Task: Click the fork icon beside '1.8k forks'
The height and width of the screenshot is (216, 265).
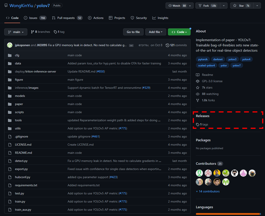Action: click(x=198, y=100)
